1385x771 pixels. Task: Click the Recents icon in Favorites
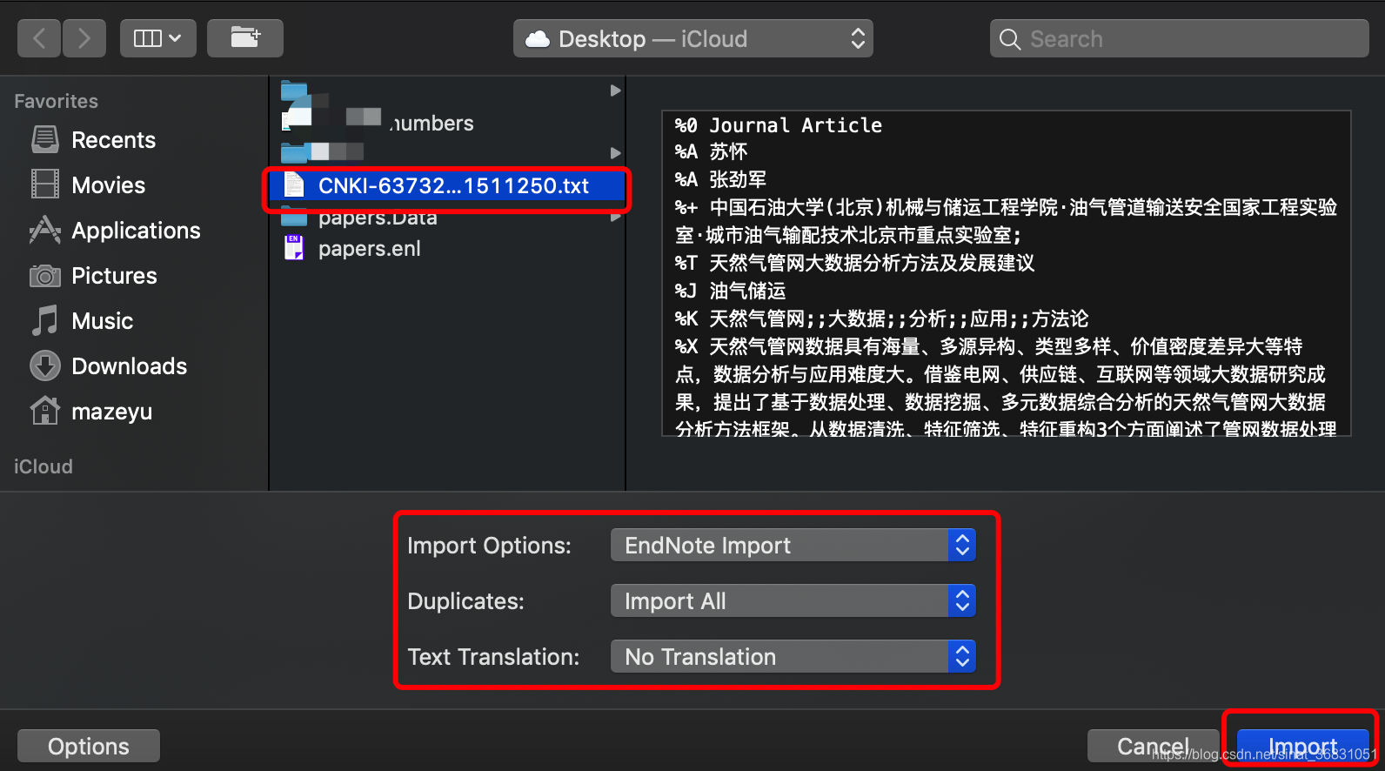pos(45,139)
